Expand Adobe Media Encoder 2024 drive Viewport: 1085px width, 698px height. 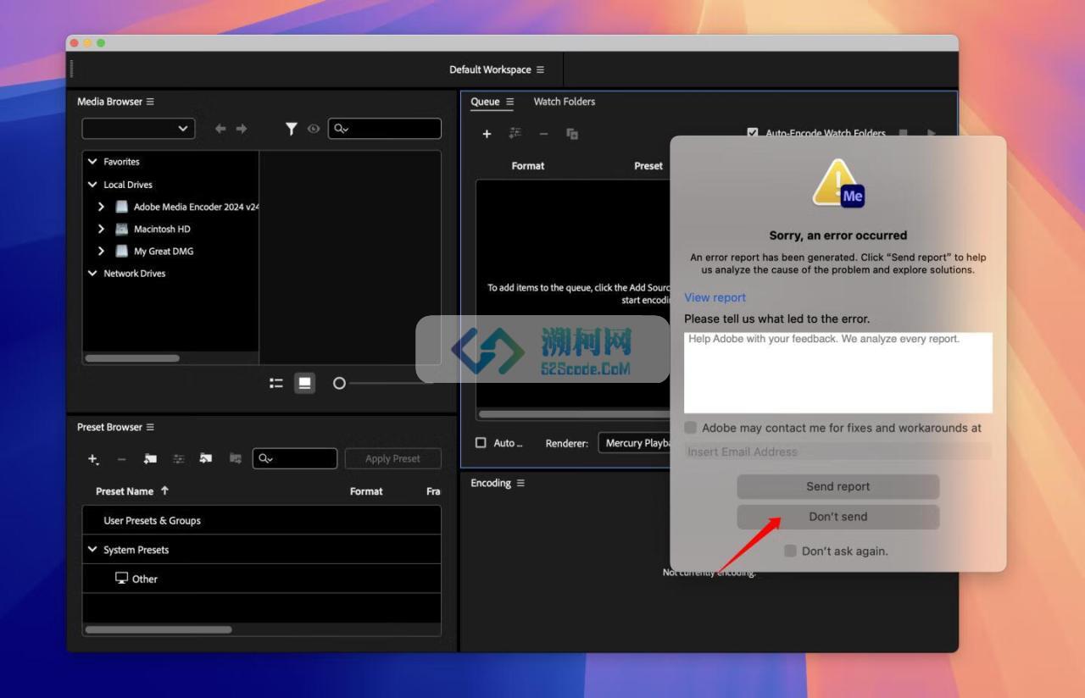(x=101, y=207)
